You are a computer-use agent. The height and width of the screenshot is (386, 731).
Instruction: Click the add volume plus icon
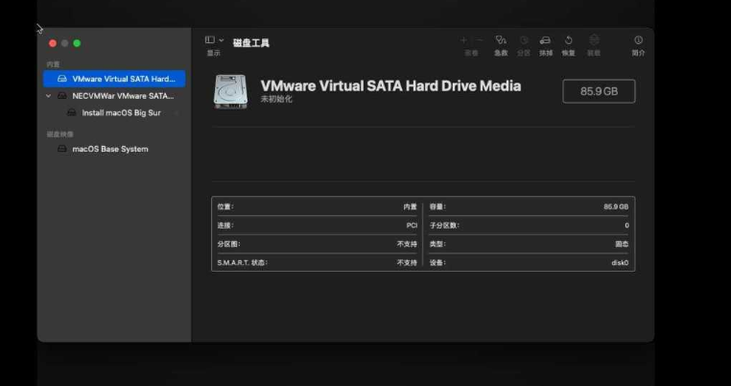[x=463, y=40]
